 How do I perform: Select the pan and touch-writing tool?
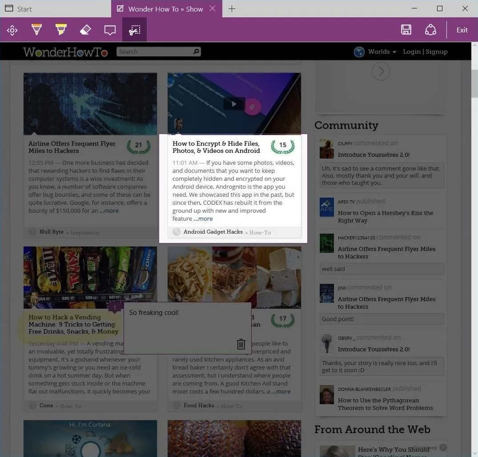[12, 30]
